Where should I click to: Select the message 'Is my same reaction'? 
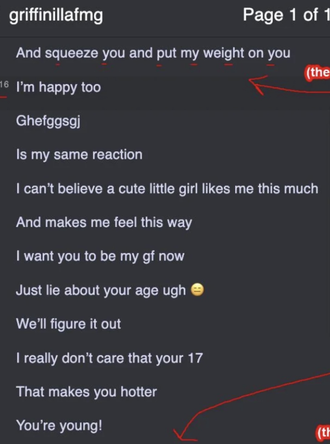79,155
